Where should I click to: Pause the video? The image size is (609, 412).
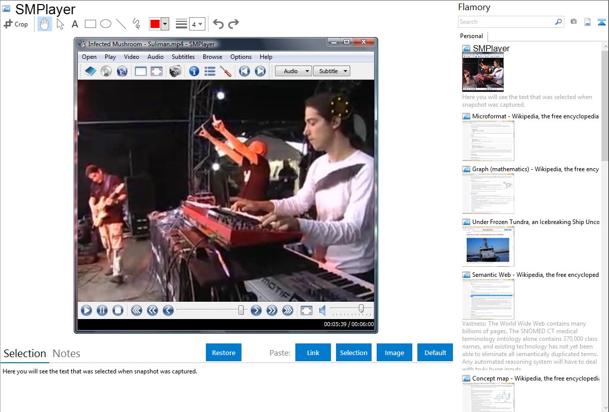(102, 310)
